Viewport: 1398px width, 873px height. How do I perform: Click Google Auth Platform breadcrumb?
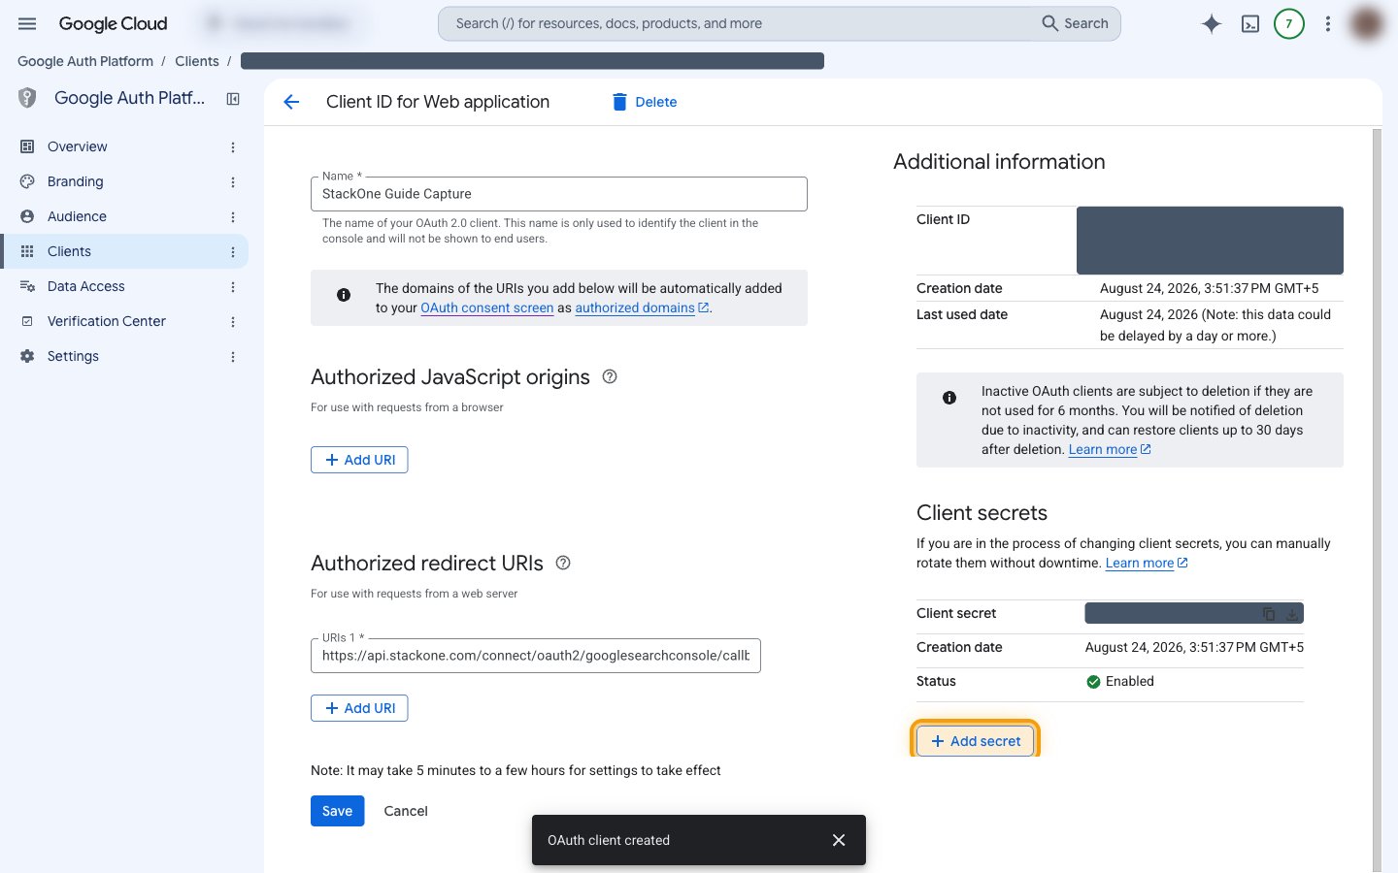(85, 61)
